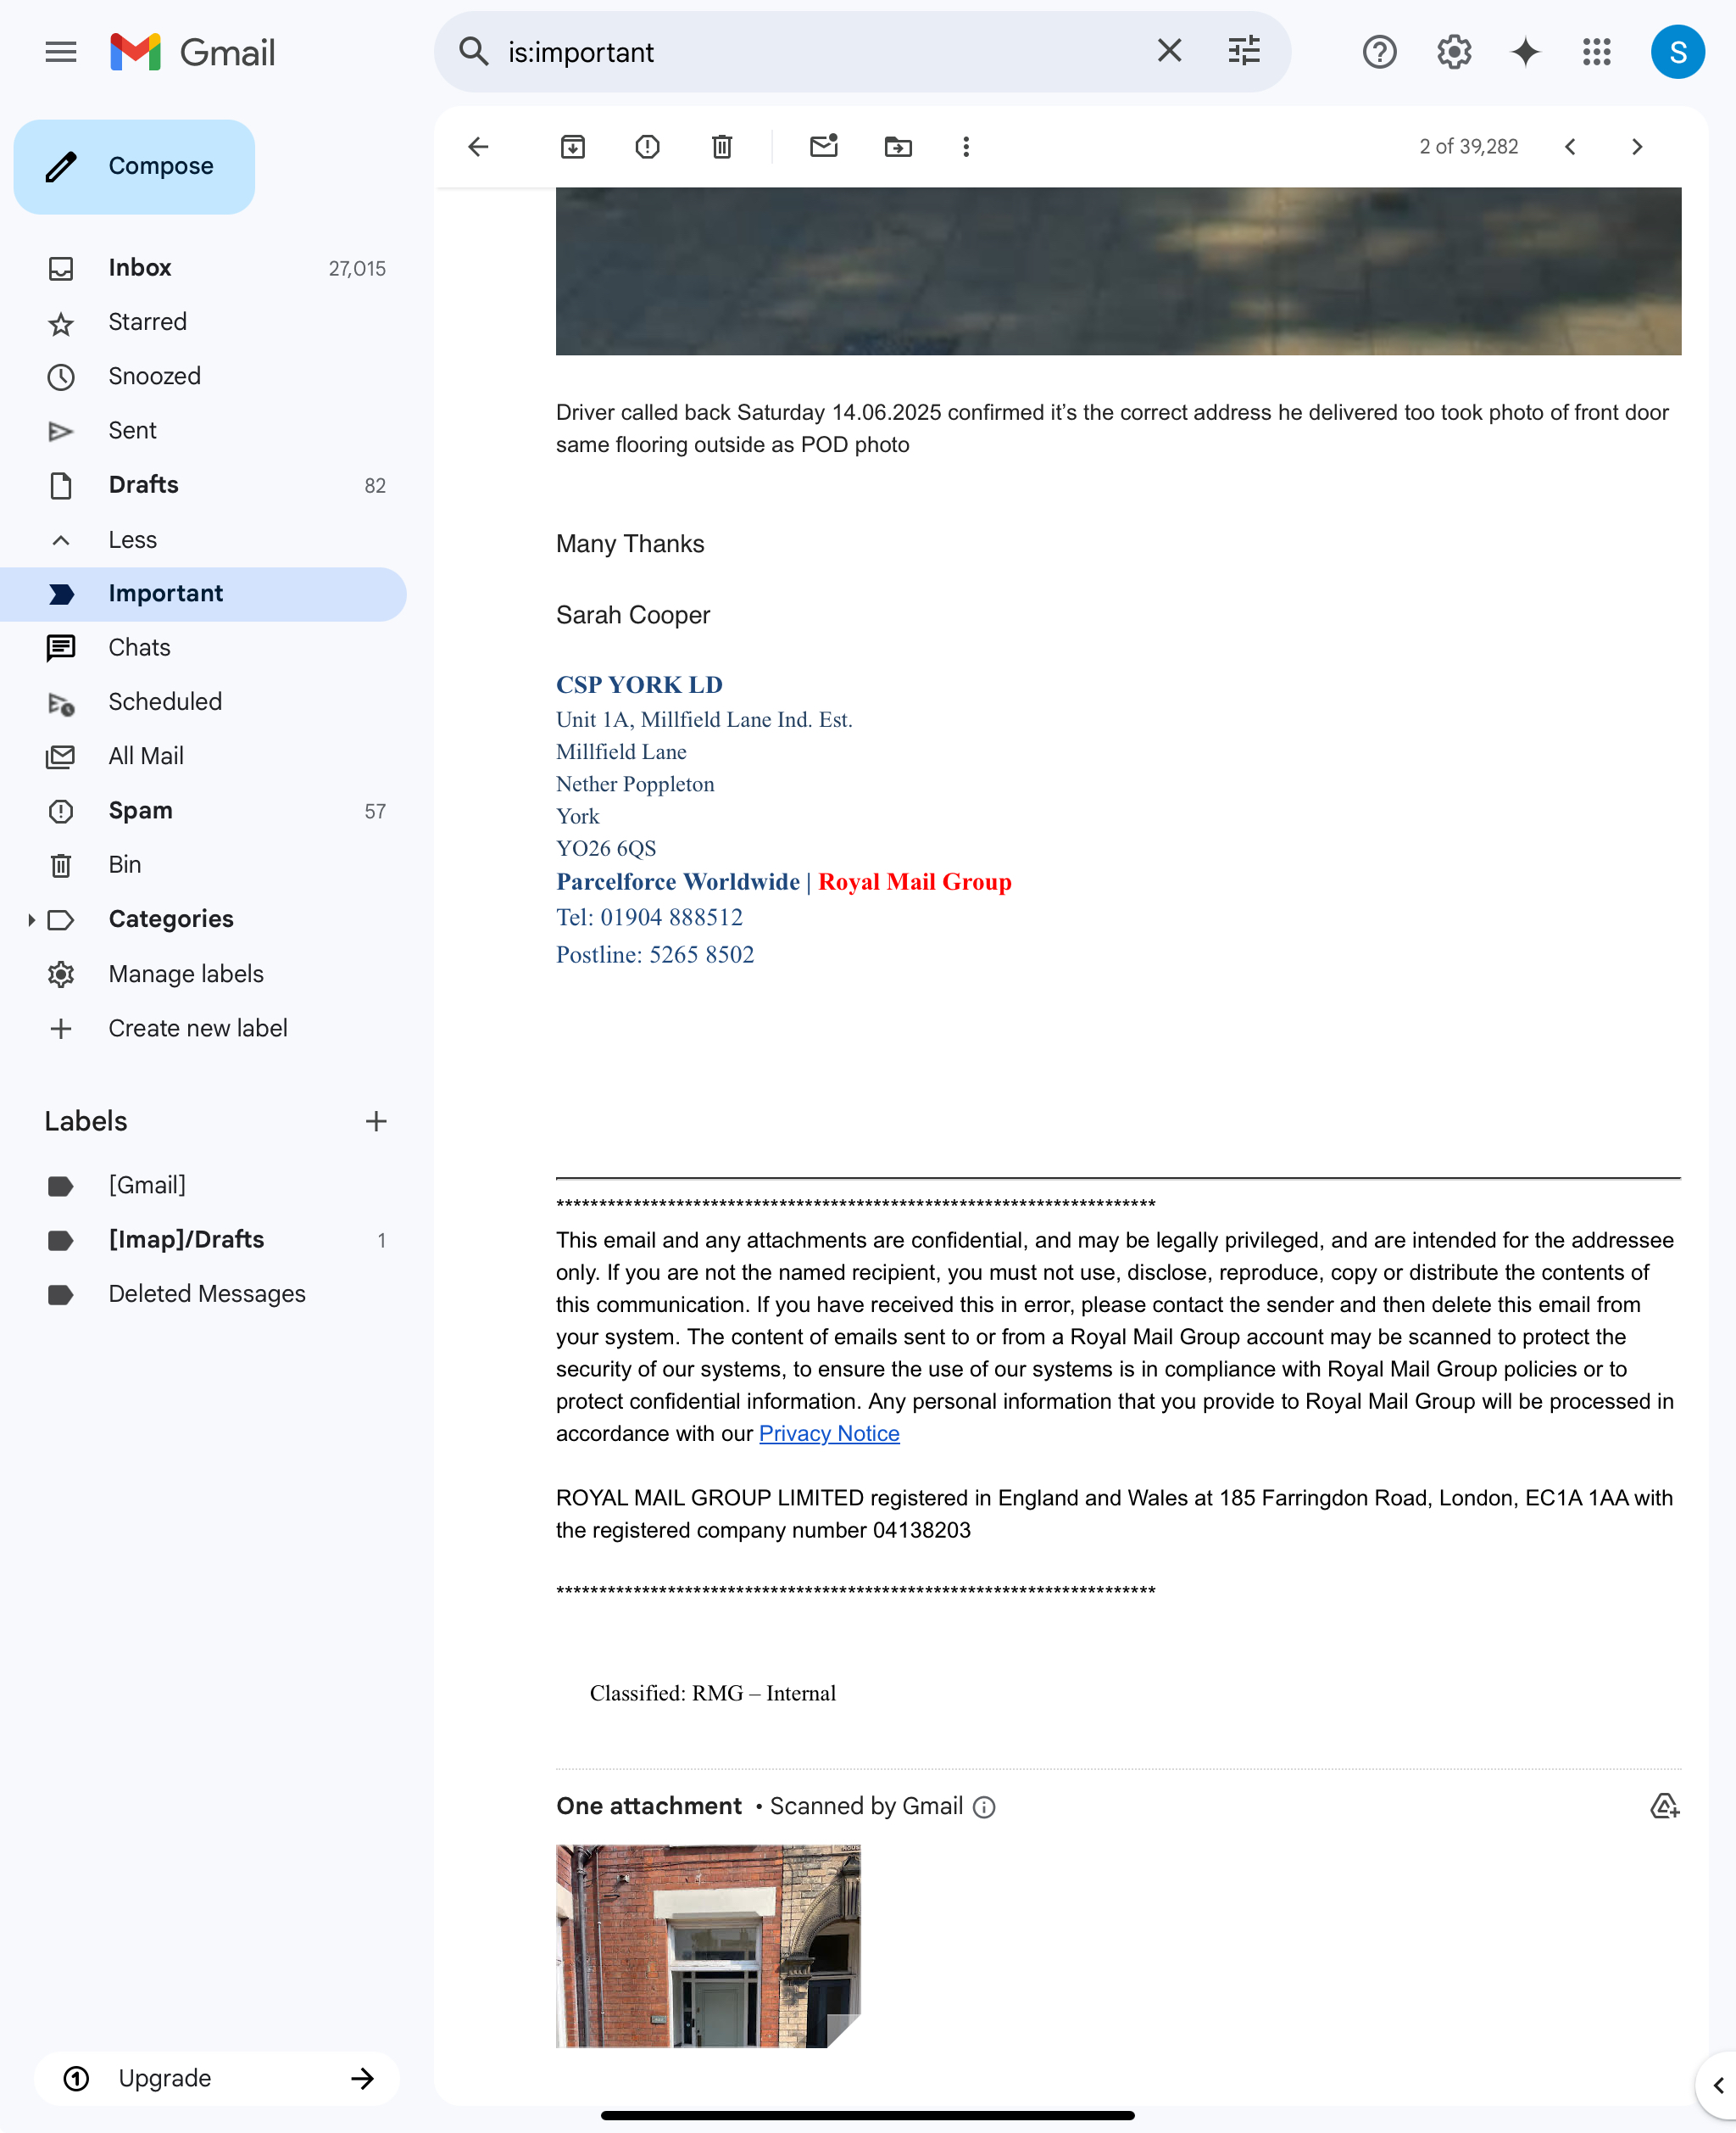Image resolution: width=1736 pixels, height=2133 pixels.
Task: Click the Upgrade button
Action: coord(217,2079)
